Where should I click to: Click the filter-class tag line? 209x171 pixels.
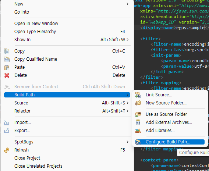(x=180, y=50)
